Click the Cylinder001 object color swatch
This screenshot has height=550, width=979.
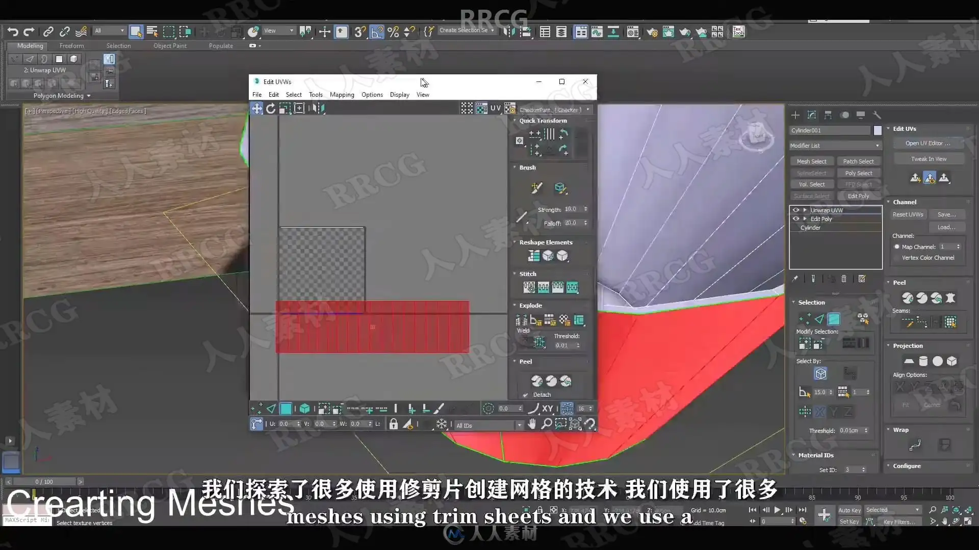(878, 130)
